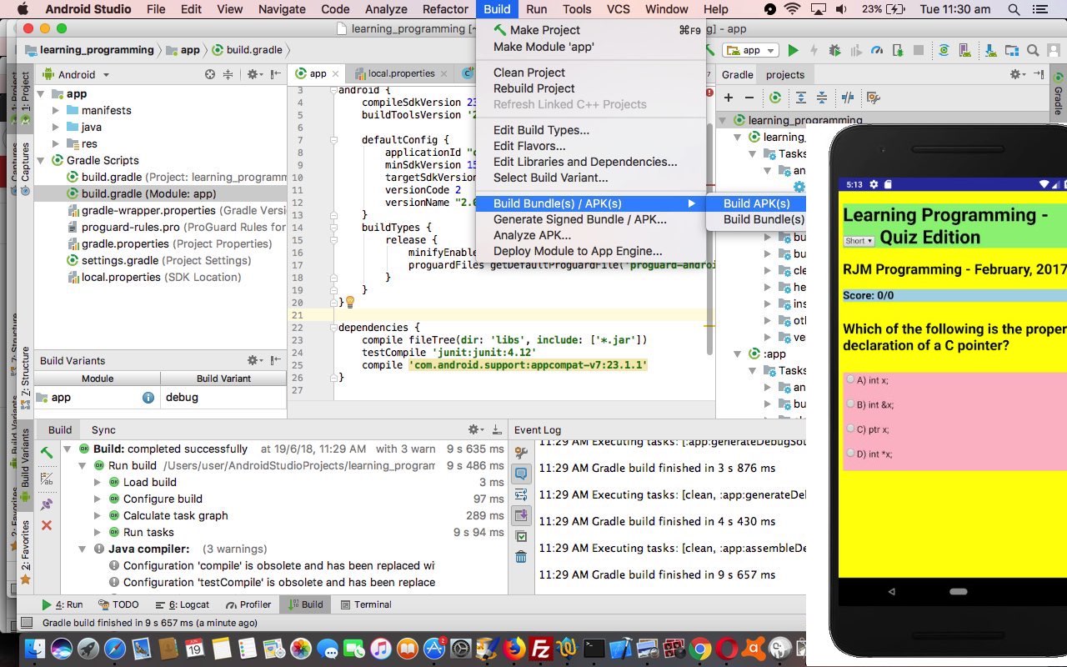Click the green Run app button
This screenshot has height=667, width=1067.
pos(794,50)
